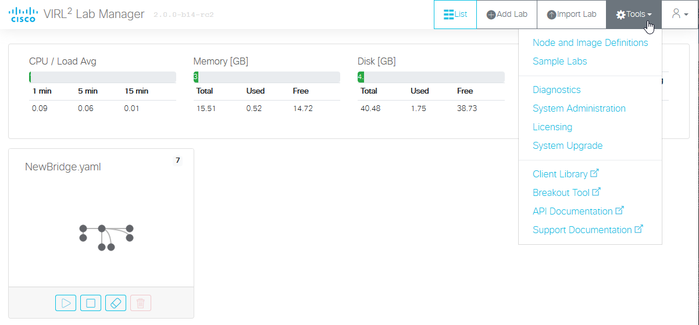Click the Cisco logo
The image size is (699, 325).
[x=23, y=15]
